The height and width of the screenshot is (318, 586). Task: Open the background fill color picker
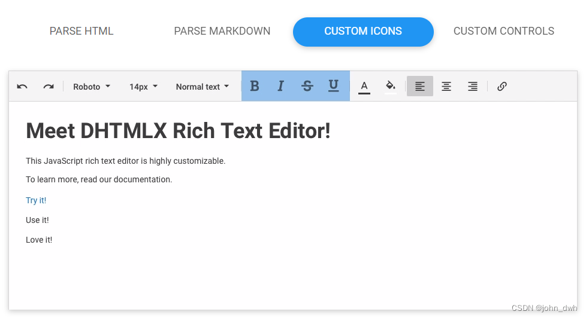pyautogui.click(x=391, y=87)
